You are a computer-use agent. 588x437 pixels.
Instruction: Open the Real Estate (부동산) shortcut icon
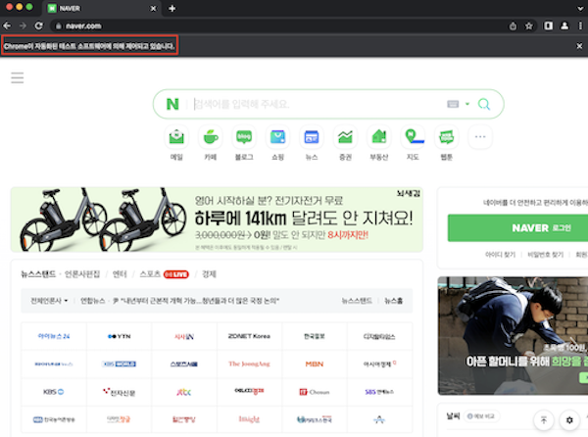(379, 137)
